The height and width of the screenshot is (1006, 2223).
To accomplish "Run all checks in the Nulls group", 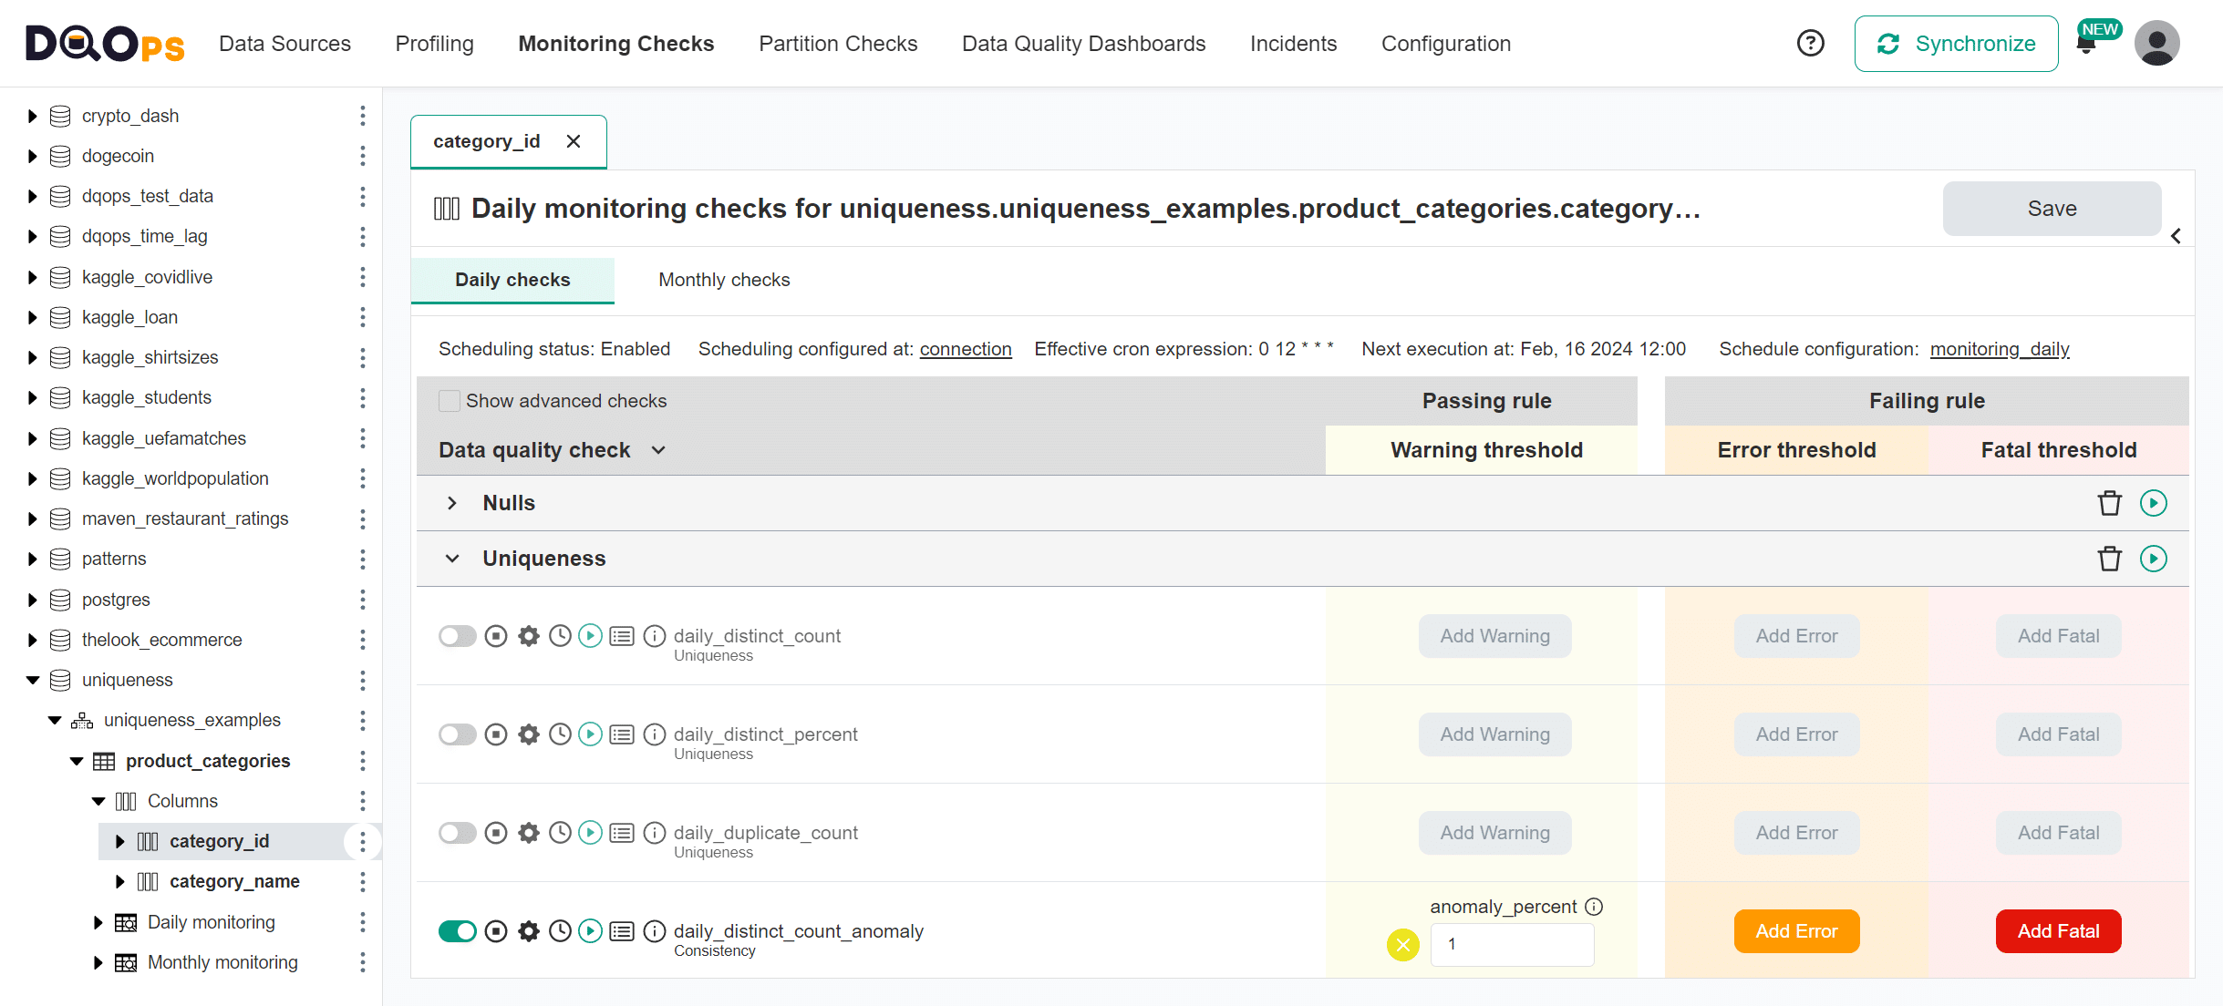I will click(2154, 502).
